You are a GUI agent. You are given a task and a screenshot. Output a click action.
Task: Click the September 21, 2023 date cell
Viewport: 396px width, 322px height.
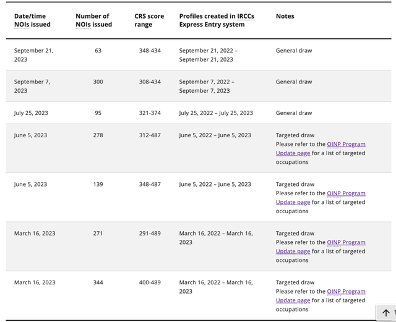pos(33,55)
